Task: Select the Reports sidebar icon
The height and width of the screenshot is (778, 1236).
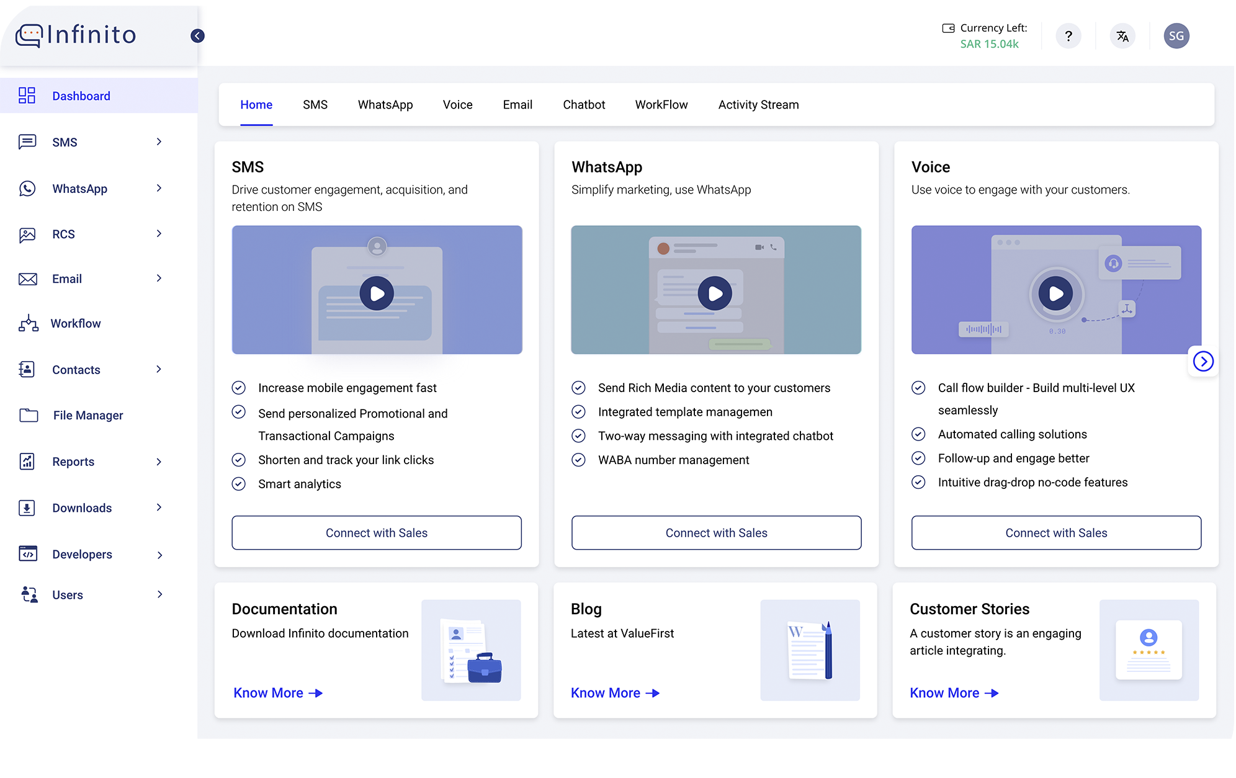Action: click(27, 462)
